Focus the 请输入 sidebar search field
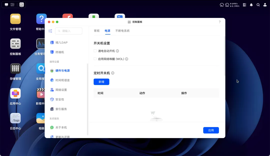Screen dimensions: 270x156 pos(68,31)
